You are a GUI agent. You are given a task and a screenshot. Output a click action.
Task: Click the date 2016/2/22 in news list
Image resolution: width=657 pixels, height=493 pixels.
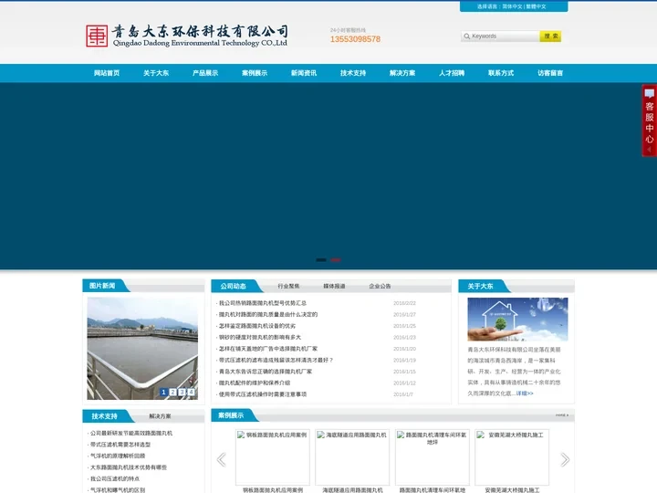click(404, 303)
